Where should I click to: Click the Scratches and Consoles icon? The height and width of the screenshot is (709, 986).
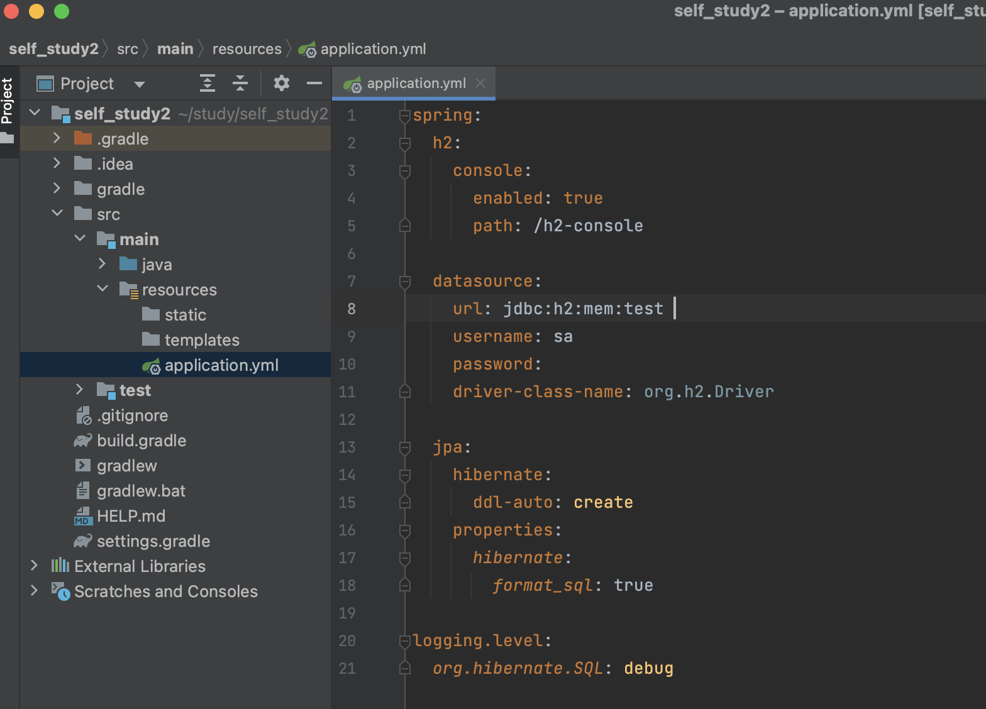[x=60, y=591]
